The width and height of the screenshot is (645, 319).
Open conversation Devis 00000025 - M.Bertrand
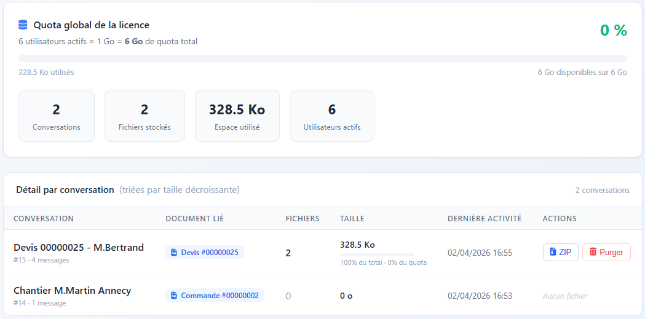click(79, 248)
